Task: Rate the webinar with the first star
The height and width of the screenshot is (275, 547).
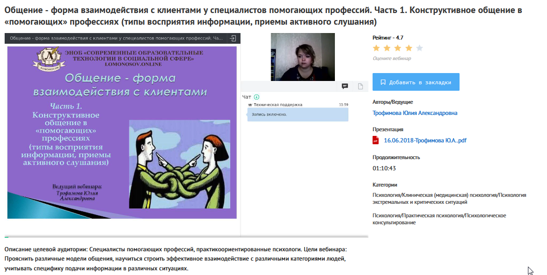Action: [x=376, y=48]
